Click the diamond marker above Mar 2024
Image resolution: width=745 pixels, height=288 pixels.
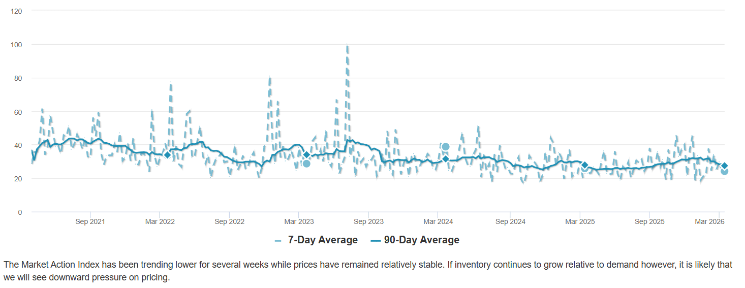coord(446,159)
